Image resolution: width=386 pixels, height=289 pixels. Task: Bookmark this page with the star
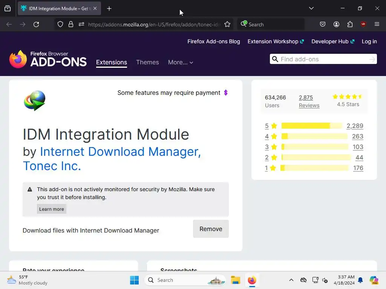[227, 24]
